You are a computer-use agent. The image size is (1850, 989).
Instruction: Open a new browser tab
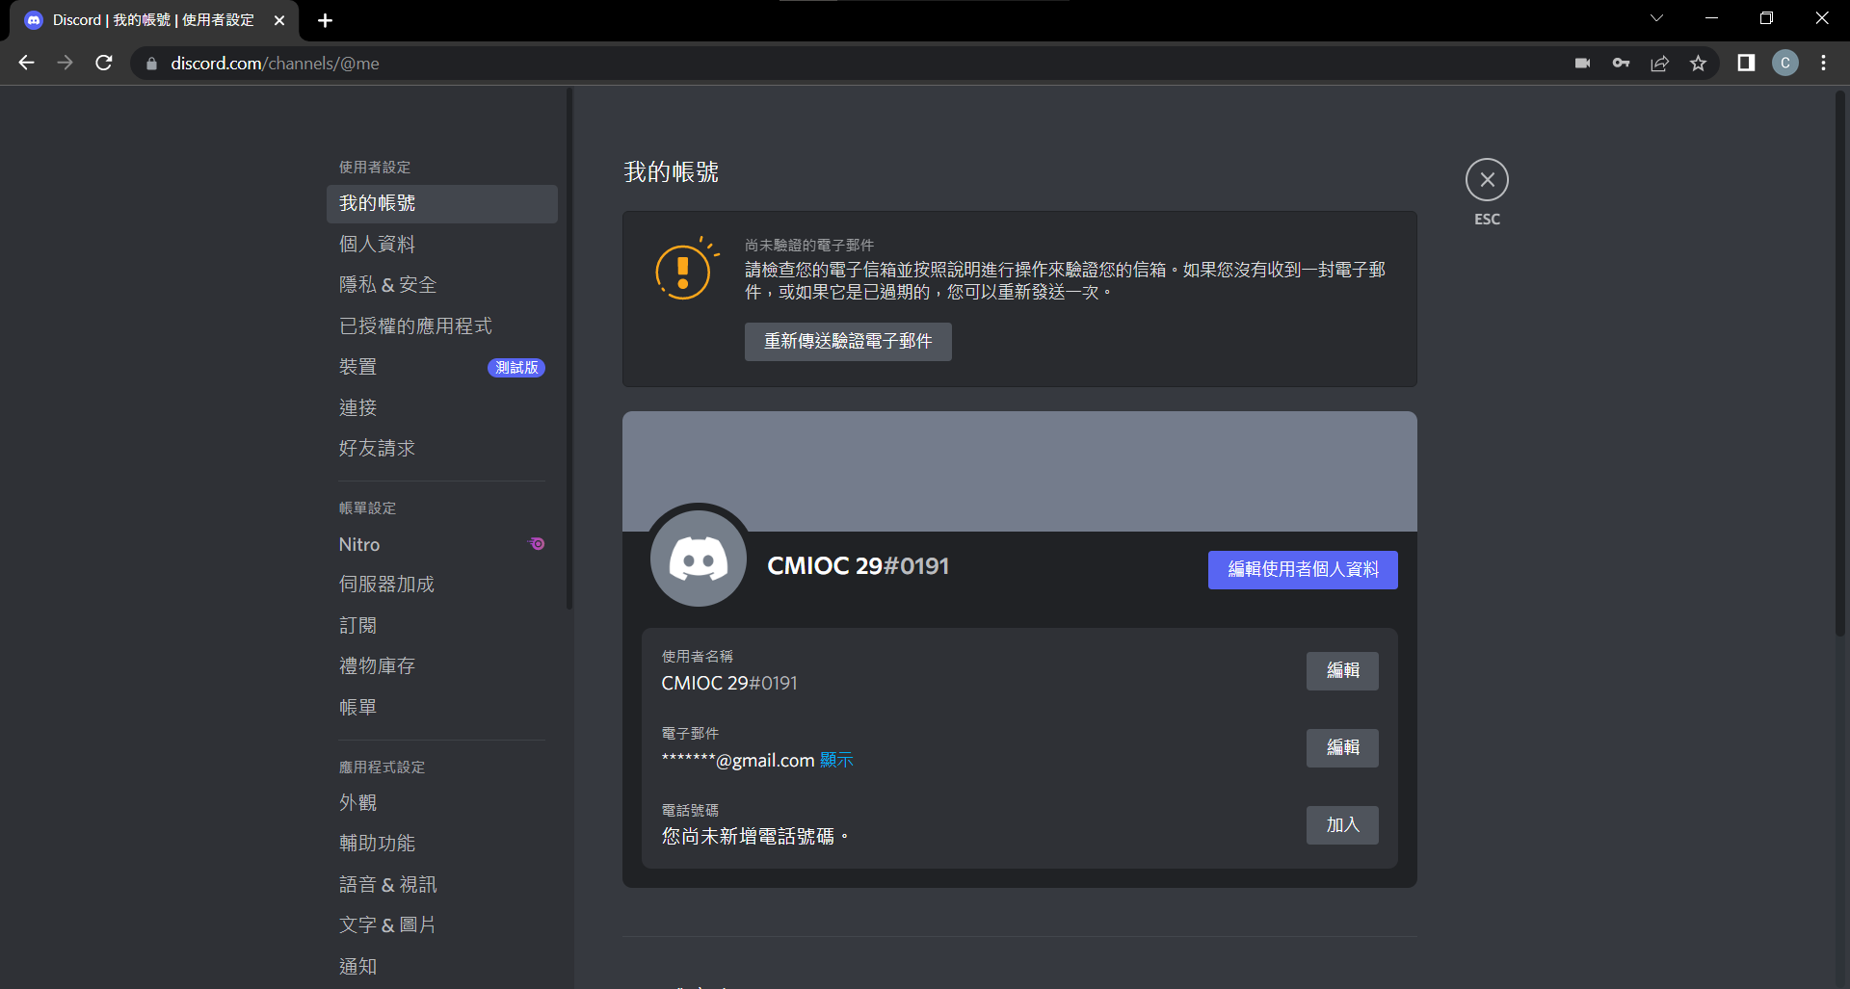[x=325, y=20]
